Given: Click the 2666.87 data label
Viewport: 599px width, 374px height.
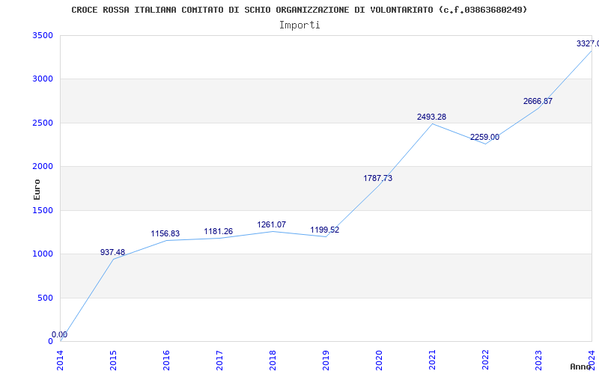Looking at the screenshot, I should pos(538,102).
